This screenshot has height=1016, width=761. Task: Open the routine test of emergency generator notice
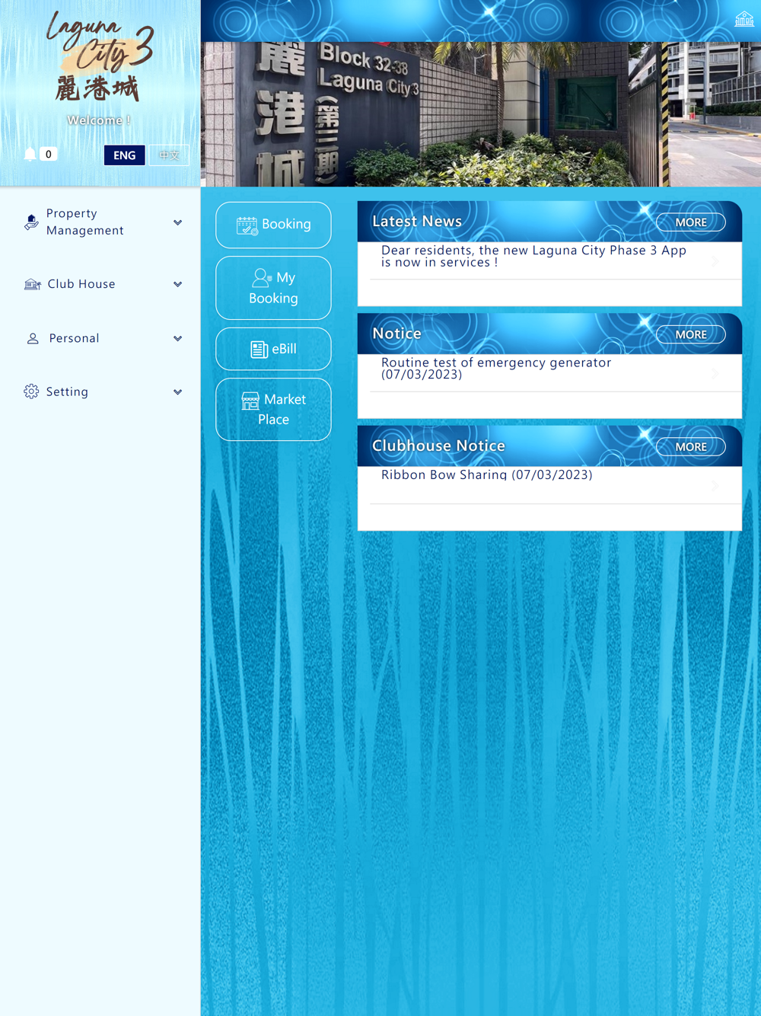[x=496, y=368]
